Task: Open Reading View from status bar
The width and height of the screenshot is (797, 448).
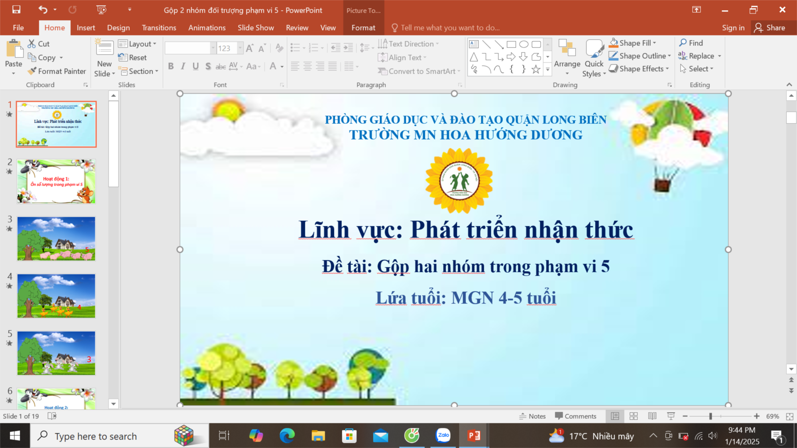Action: click(x=652, y=416)
